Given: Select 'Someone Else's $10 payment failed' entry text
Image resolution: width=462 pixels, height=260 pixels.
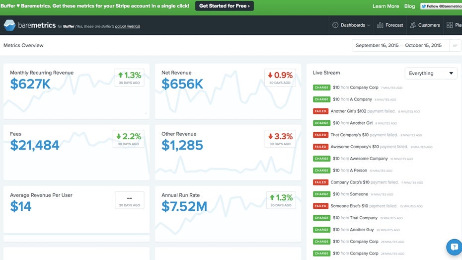Looking at the screenshot, I should [364, 206].
